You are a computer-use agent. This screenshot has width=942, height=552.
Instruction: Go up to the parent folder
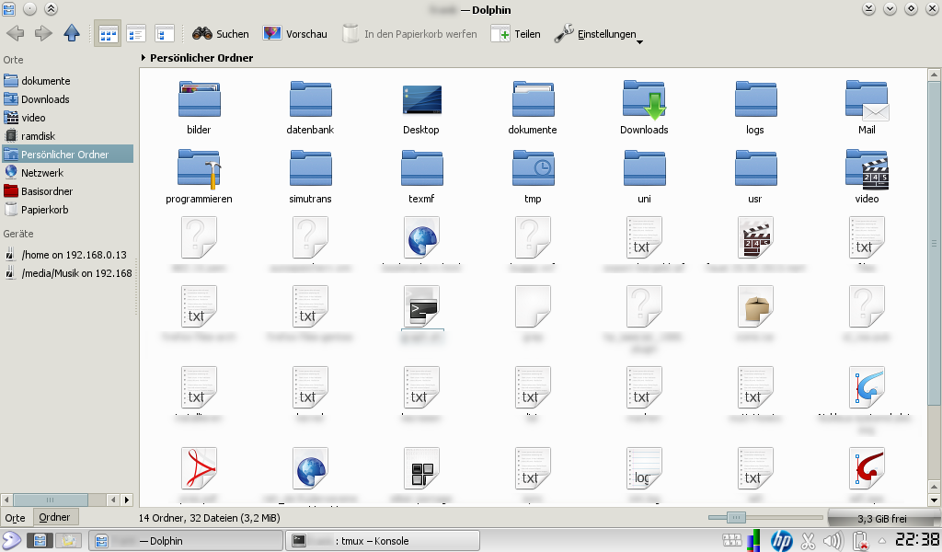pos(72,34)
